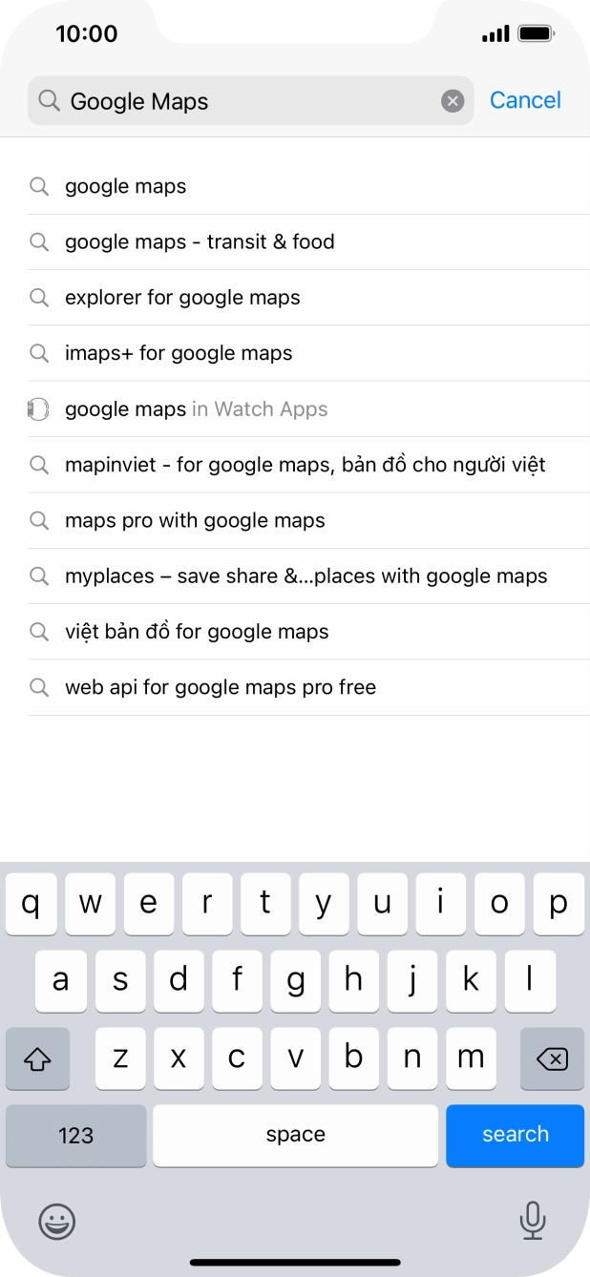Tap the search icon beside 'web api for google maps pro free'
The image size is (590, 1277).
[39, 687]
